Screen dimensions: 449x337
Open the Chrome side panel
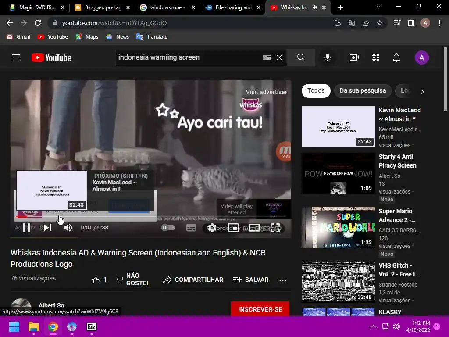pos(411,23)
